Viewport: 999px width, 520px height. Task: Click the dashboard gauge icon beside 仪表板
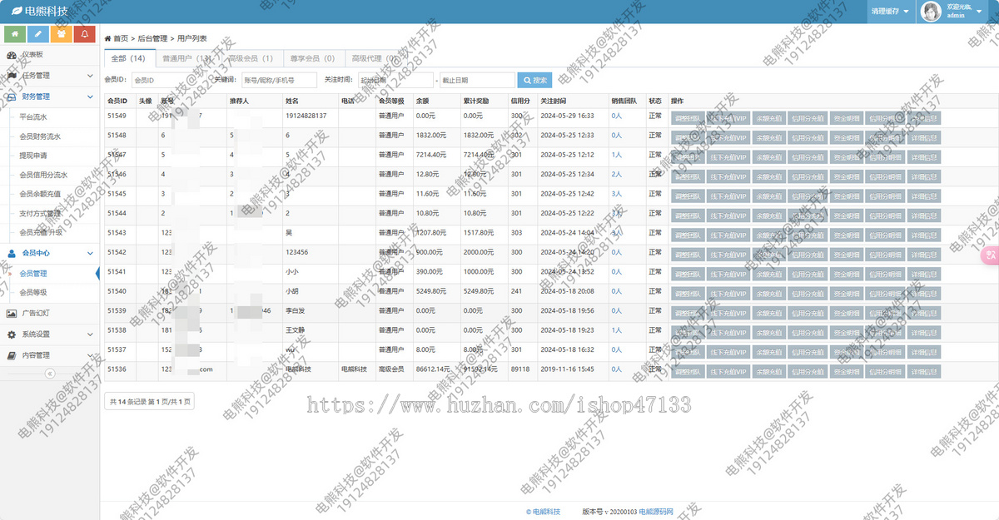pos(12,55)
